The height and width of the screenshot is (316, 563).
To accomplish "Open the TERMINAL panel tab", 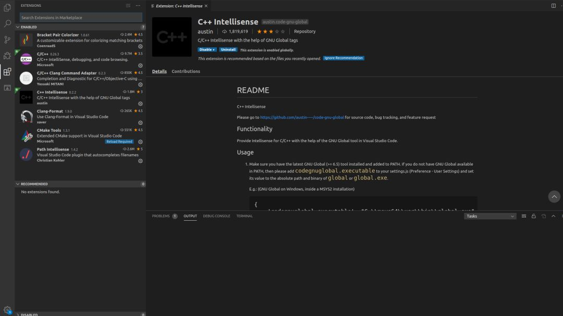I will [x=244, y=216].
